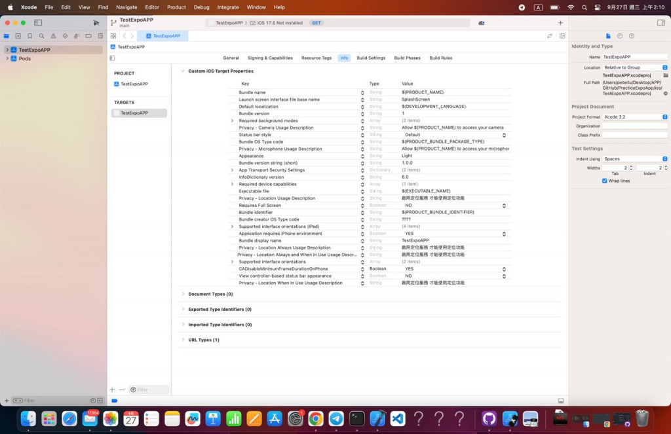Expand the TestExpoAPP project in navigator
Viewport: 671px width, 434px height.
(7, 50)
